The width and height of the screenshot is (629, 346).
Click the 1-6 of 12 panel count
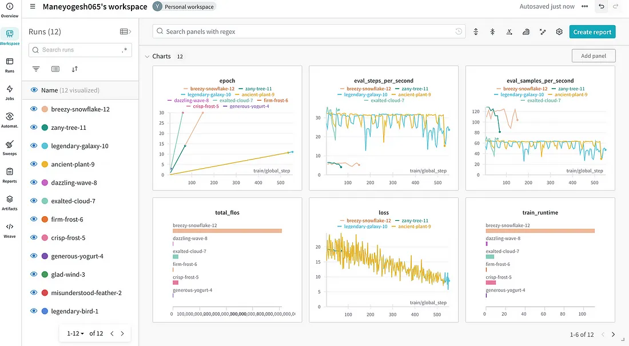[x=582, y=335]
